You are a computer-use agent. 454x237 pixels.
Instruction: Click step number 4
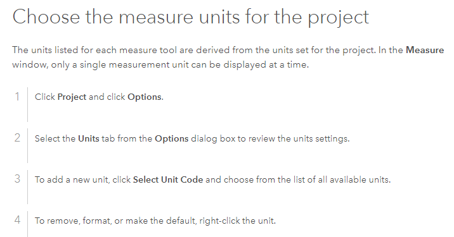17,220
